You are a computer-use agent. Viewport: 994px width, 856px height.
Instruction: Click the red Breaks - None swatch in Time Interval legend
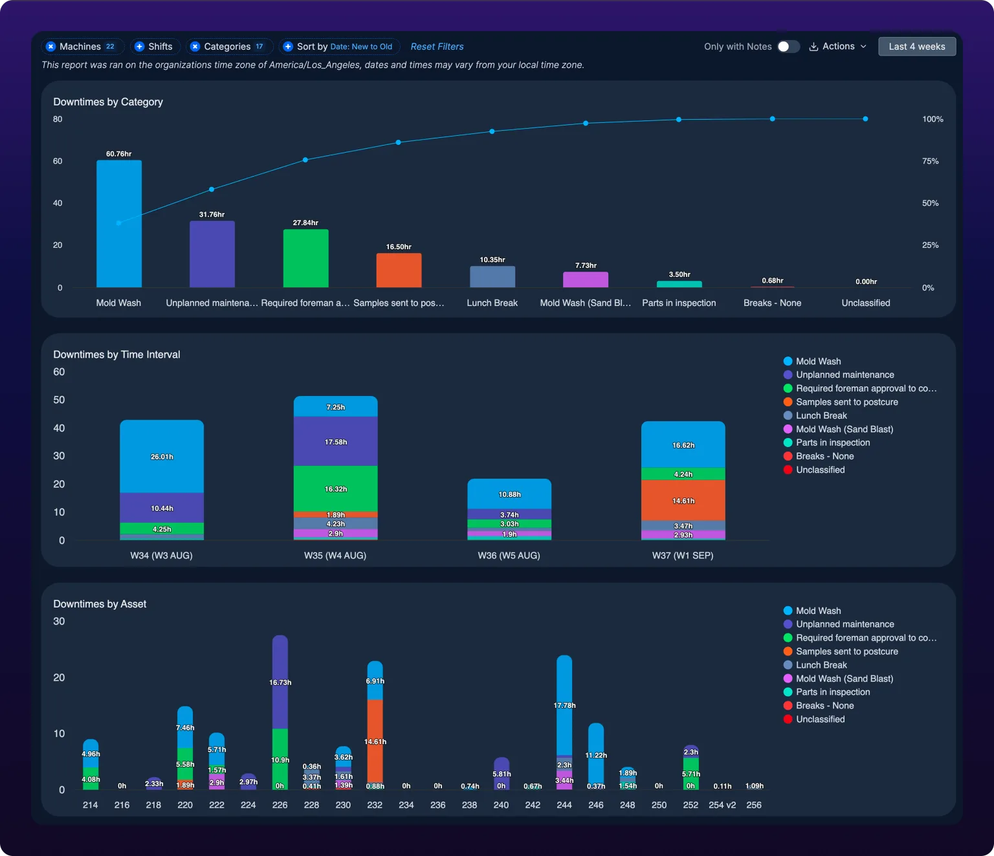point(788,456)
